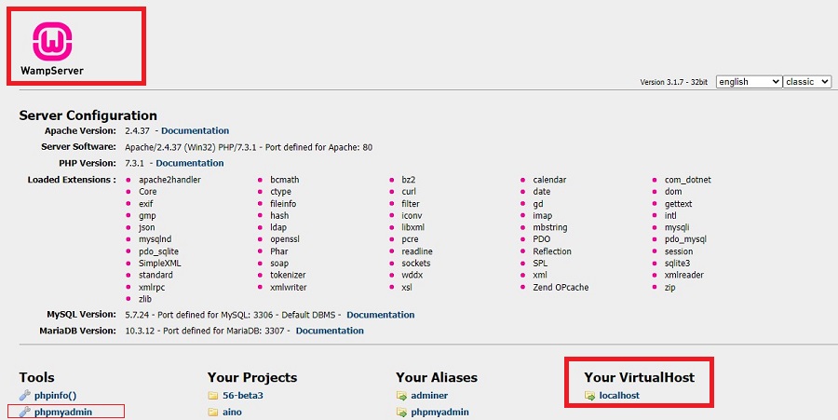Click the Tools heading

[x=37, y=377]
